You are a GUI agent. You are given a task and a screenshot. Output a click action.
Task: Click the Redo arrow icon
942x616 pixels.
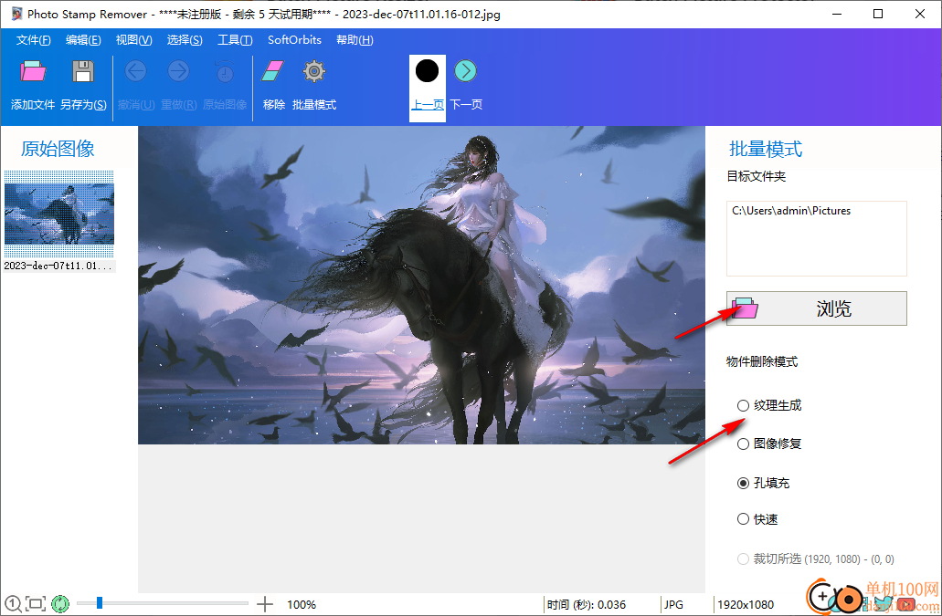point(178,71)
